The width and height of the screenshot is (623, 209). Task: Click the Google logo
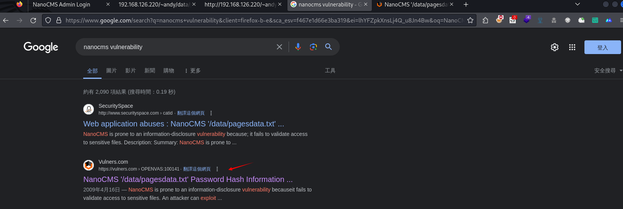pyautogui.click(x=41, y=47)
